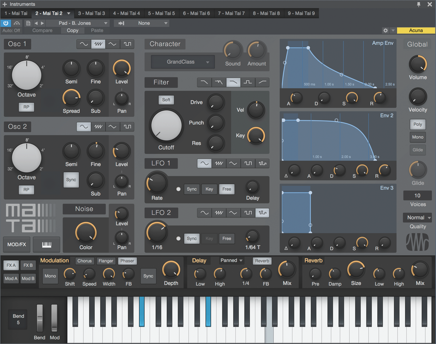Add a new instrument with plus icon

[5, 4]
